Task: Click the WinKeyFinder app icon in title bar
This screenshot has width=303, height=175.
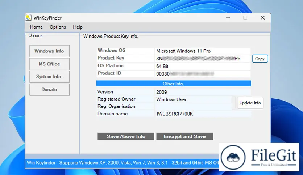Action: pyautogui.click(x=28, y=18)
